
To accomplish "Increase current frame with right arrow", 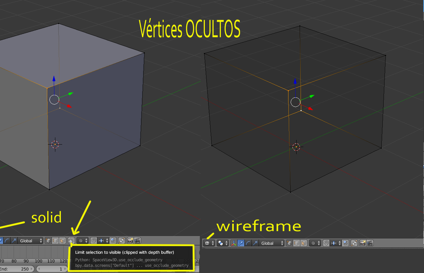I will 65,269.
